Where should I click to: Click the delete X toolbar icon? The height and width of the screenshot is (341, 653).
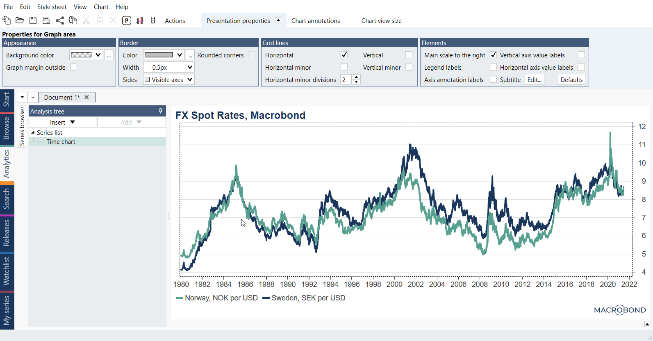point(113,20)
